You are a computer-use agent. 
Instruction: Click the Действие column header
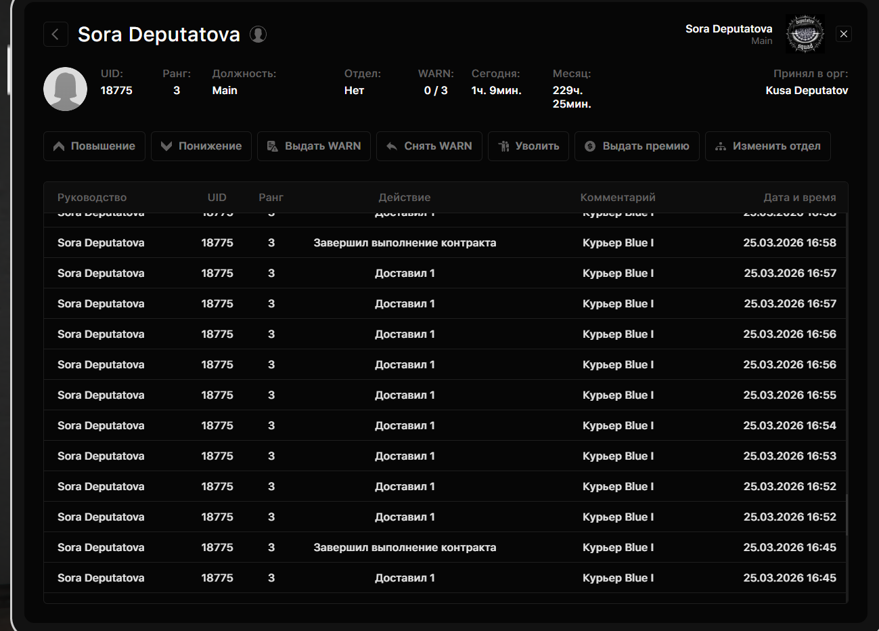[x=405, y=198]
